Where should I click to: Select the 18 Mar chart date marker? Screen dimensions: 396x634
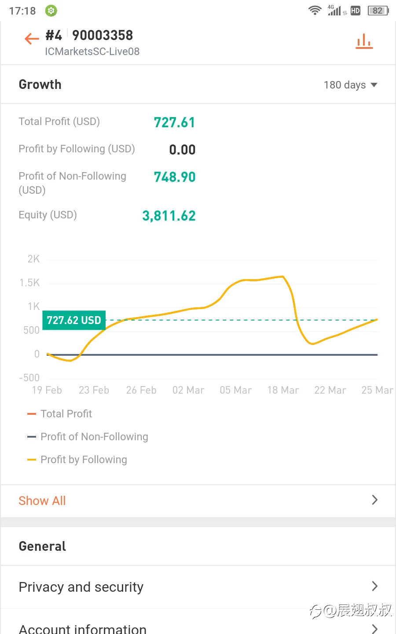tap(283, 390)
